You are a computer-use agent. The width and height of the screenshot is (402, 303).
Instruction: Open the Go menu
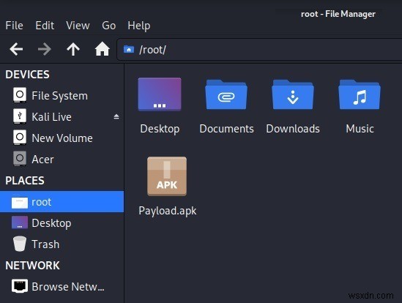[108, 26]
